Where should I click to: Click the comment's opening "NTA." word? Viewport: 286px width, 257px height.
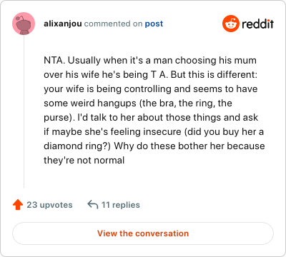[54, 61]
